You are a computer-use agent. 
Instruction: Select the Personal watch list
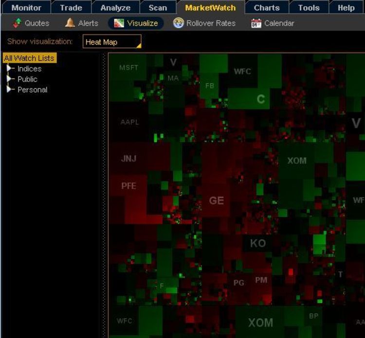[32, 89]
